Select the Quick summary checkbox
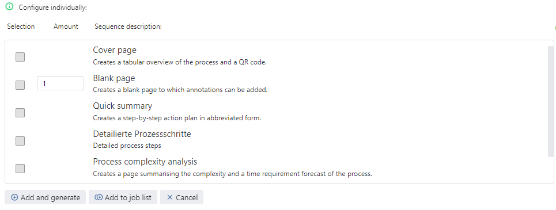Image resolution: width=556 pixels, height=210 pixels. point(20,113)
